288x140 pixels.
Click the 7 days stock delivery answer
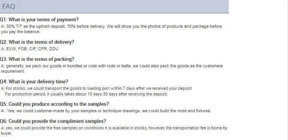[x=96, y=89]
